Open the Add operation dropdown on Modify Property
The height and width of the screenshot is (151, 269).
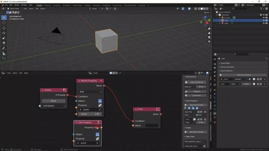90,92
